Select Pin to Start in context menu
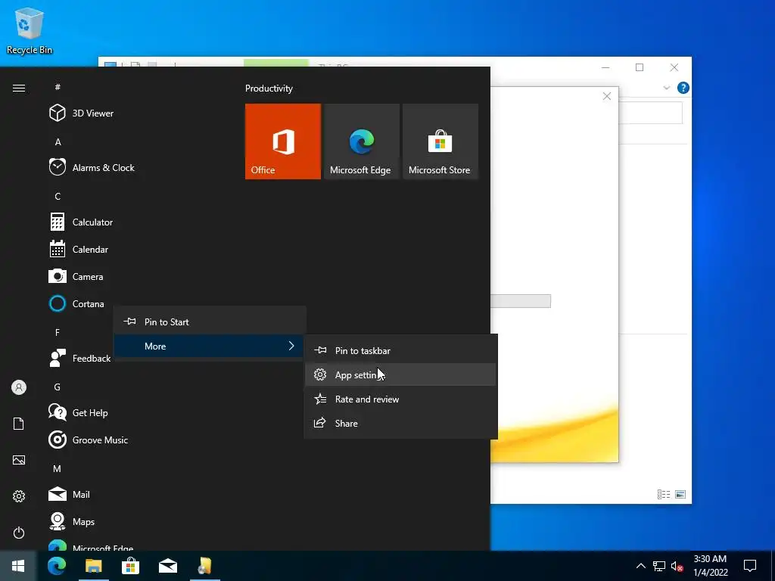 pyautogui.click(x=210, y=322)
